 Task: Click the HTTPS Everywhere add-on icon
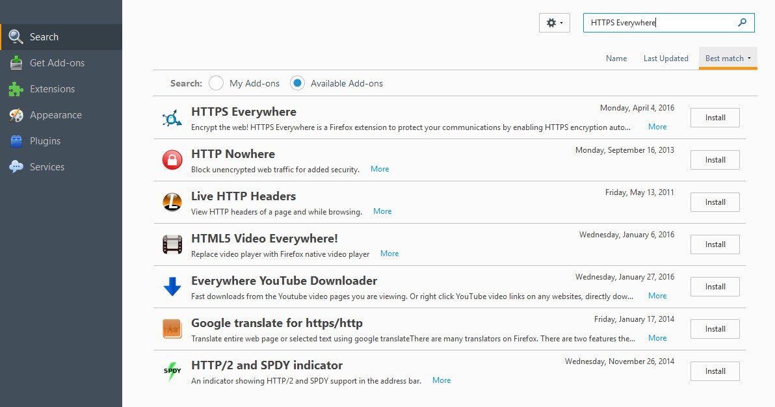172,118
